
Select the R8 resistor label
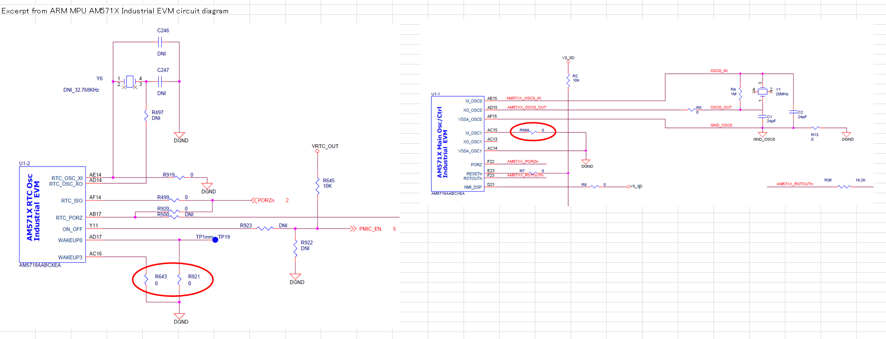584,184
